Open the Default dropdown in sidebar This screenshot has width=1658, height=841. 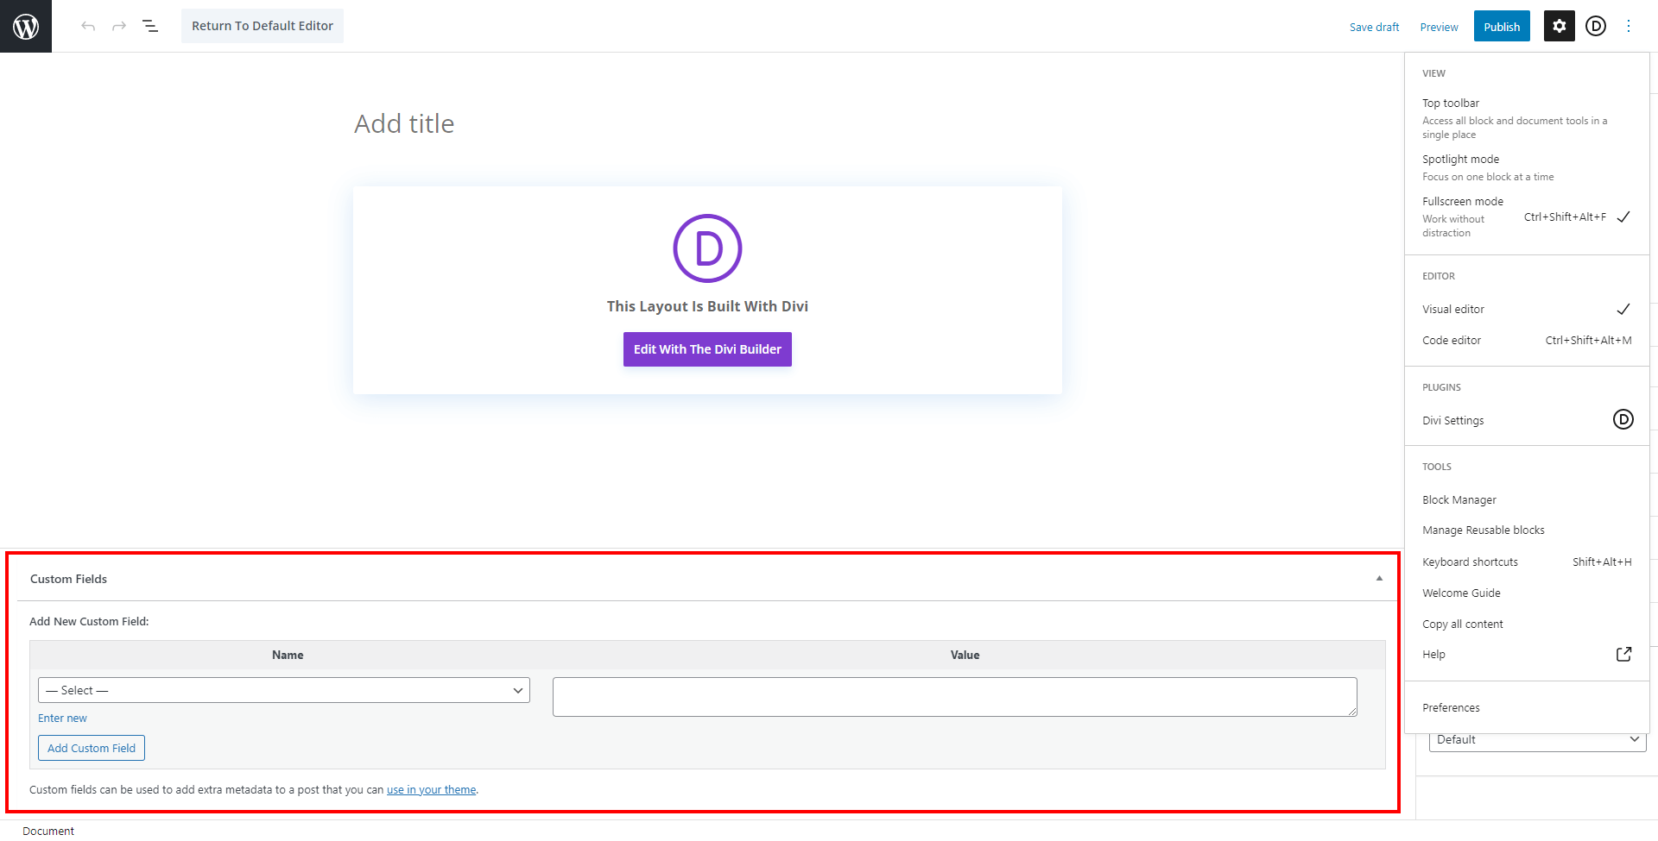pyautogui.click(x=1537, y=740)
